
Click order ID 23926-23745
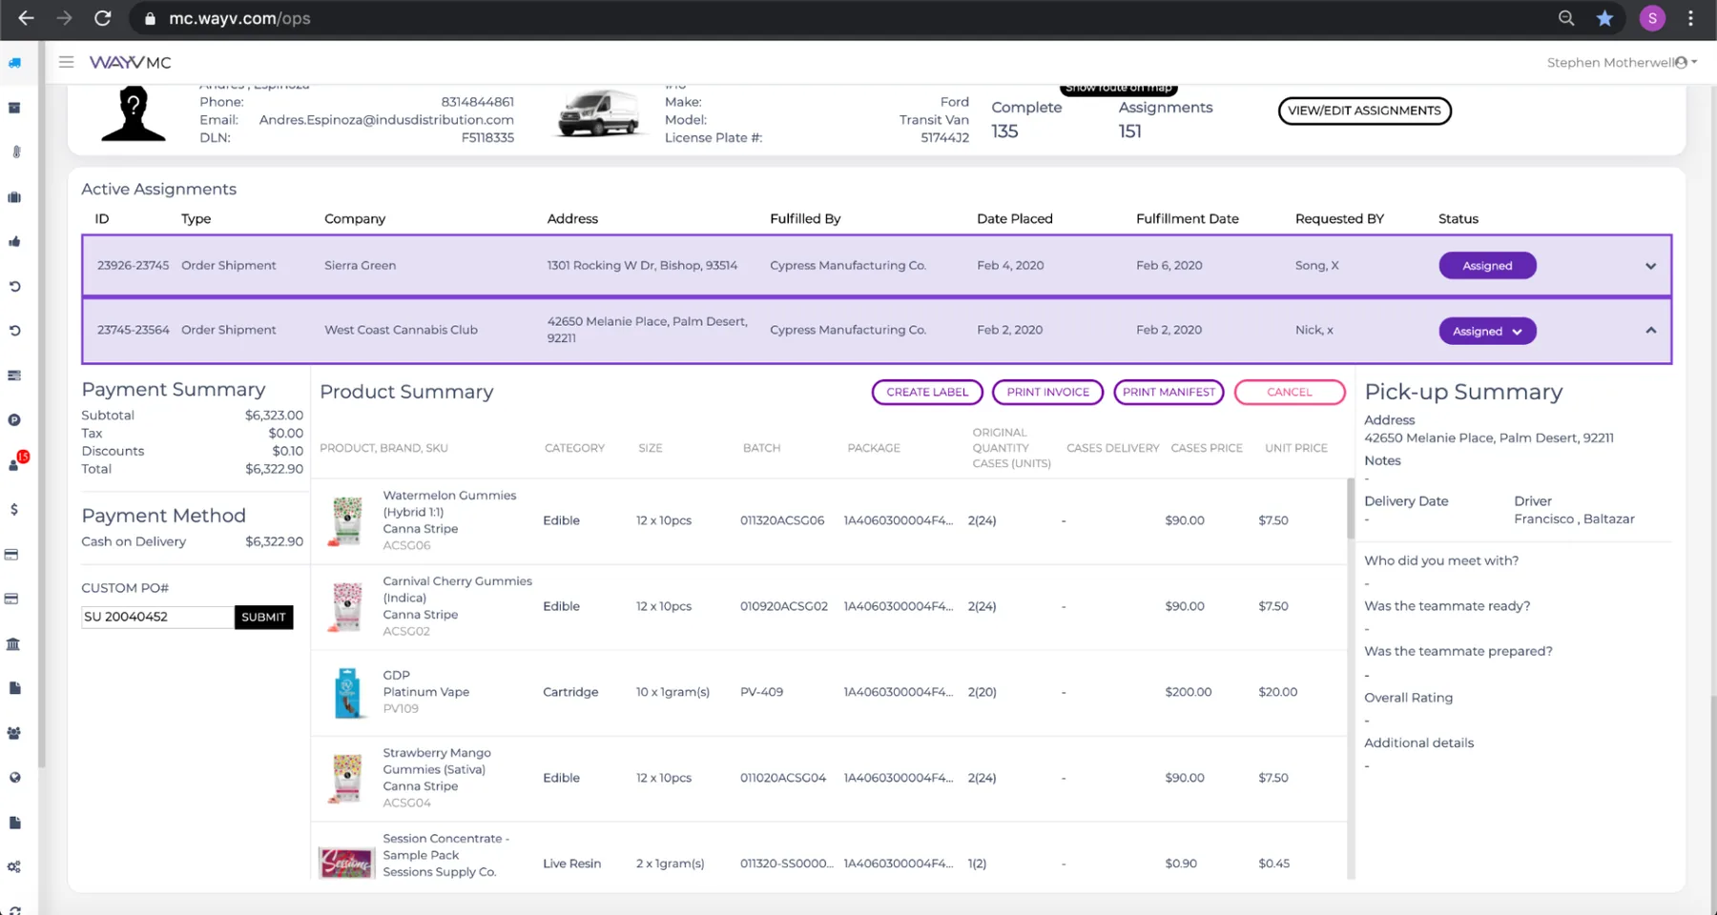133,266
